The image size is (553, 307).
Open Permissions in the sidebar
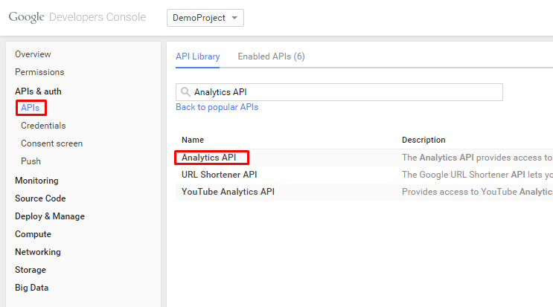39,72
